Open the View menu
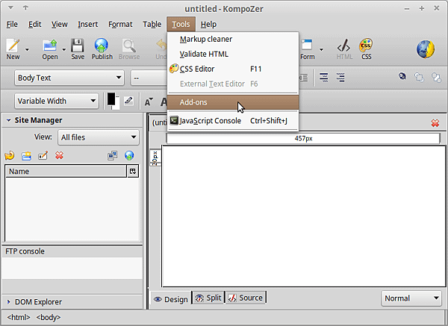 pos(60,25)
